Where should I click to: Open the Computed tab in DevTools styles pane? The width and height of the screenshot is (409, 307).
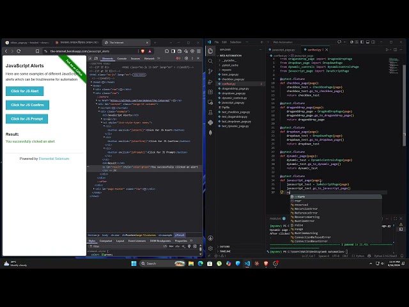[105, 240]
